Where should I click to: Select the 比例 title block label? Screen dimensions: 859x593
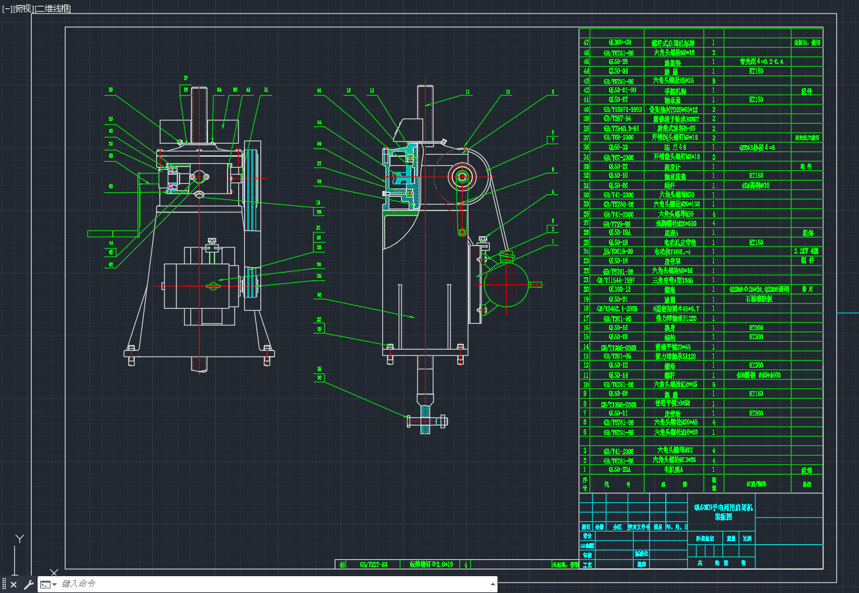click(748, 539)
